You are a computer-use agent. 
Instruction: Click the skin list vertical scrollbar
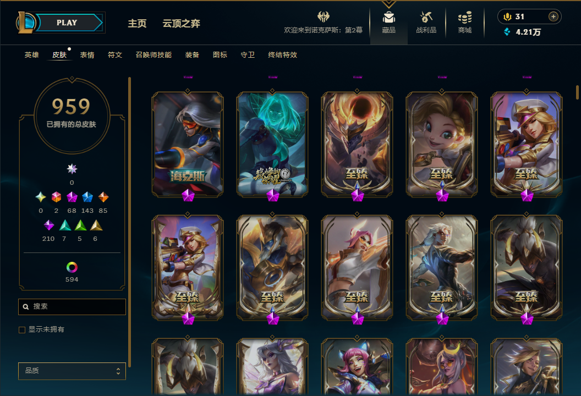[577, 92]
